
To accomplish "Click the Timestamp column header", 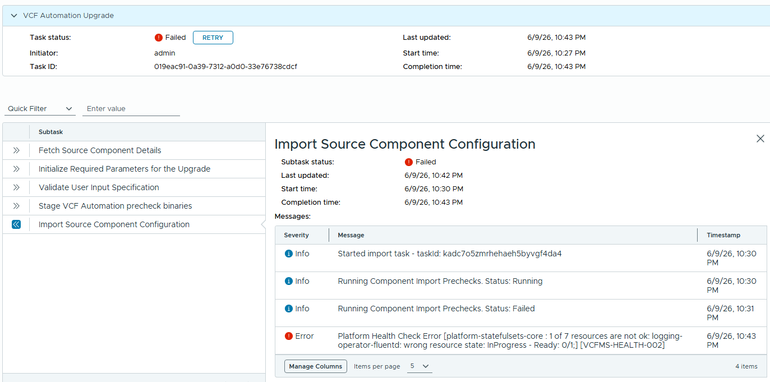I will pos(723,235).
